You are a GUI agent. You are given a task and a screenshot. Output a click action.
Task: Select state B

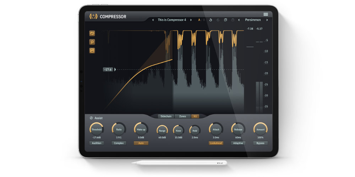(x=204, y=20)
